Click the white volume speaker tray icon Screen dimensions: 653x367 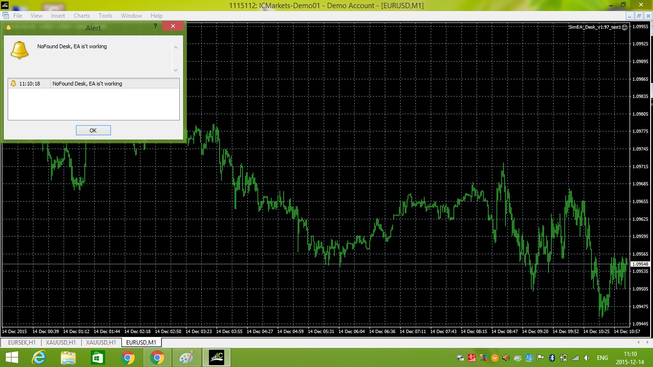587,357
